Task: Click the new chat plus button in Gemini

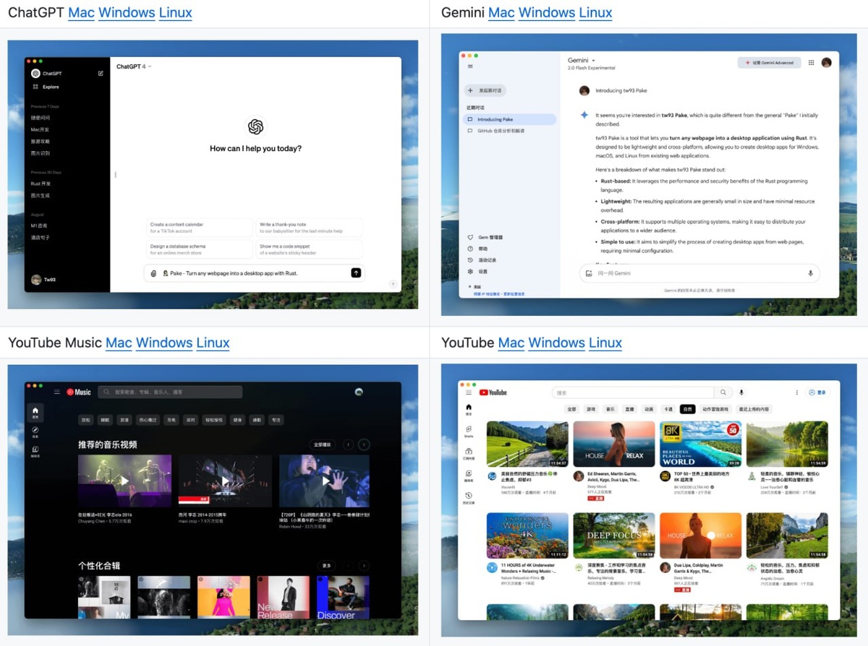Action: [x=485, y=91]
